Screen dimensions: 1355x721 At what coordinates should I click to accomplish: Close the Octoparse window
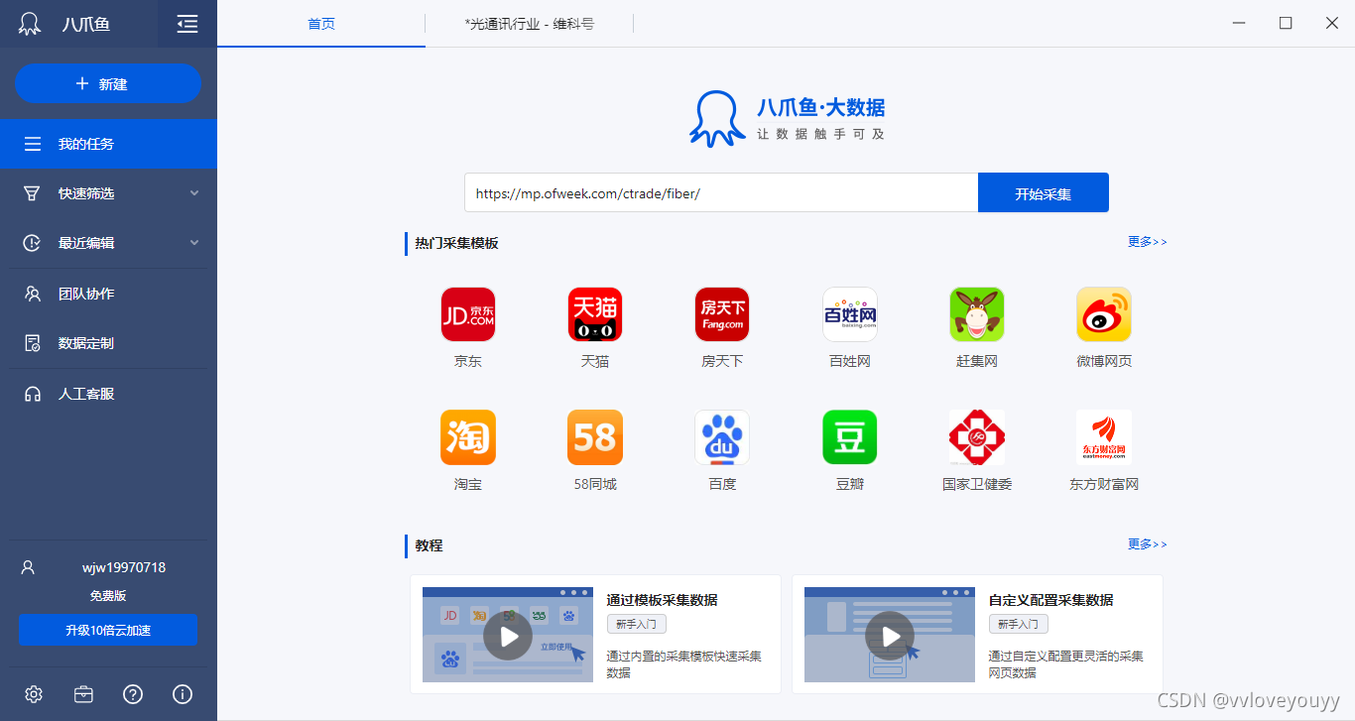[1332, 23]
